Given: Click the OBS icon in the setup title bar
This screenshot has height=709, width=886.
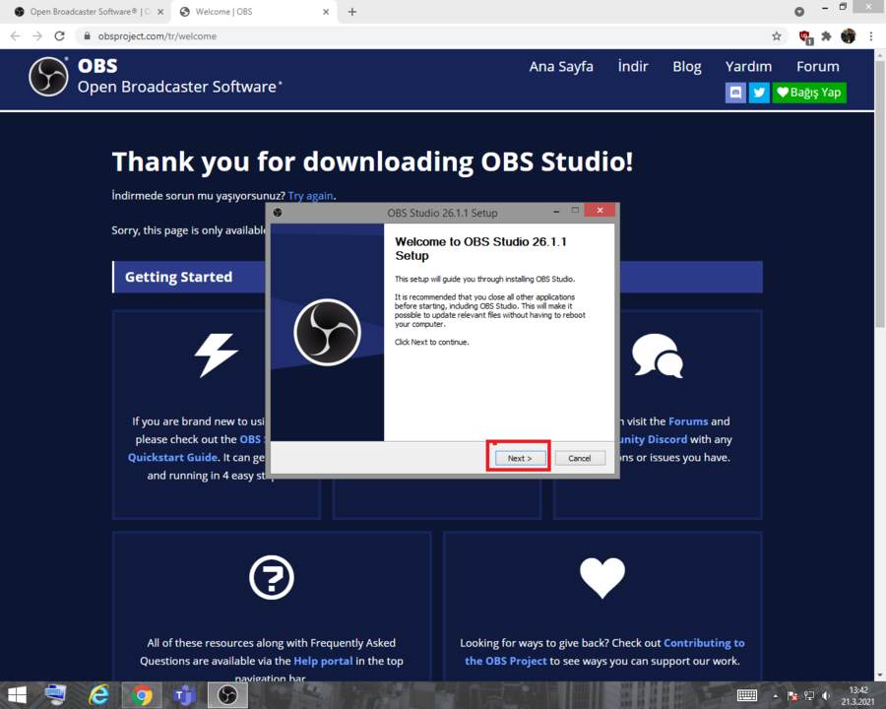Looking at the screenshot, I should point(278,213).
